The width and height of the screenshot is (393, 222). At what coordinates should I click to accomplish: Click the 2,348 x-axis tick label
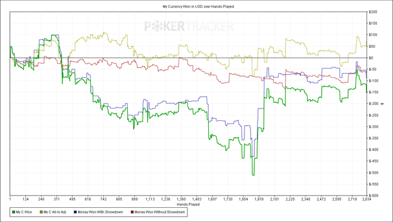306,199
